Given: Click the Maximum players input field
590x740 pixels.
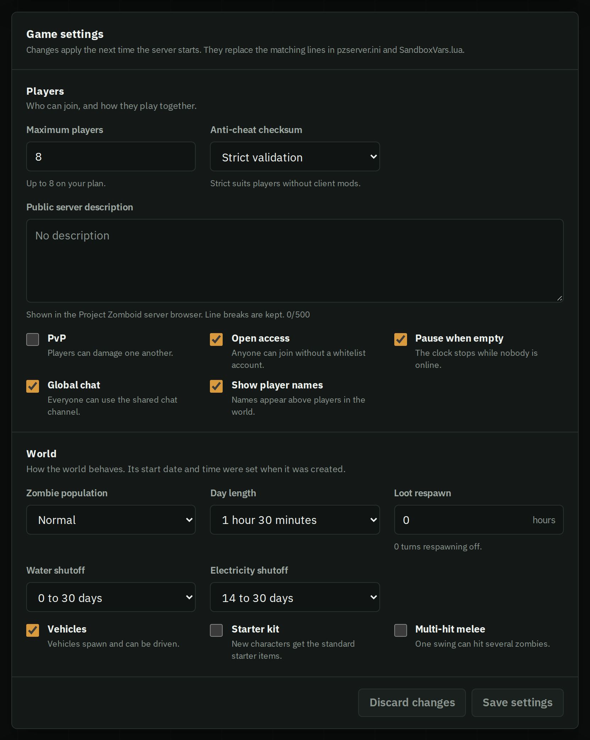Looking at the screenshot, I should [x=111, y=156].
